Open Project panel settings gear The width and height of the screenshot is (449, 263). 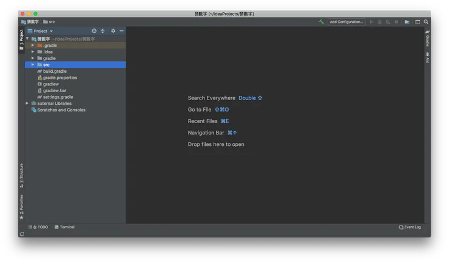tap(113, 31)
